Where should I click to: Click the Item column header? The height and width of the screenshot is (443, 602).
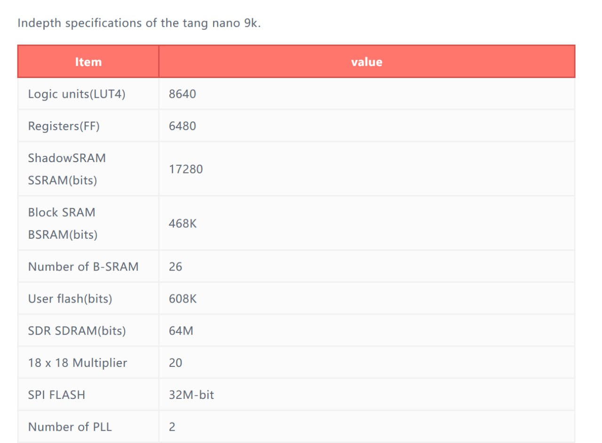click(x=88, y=62)
